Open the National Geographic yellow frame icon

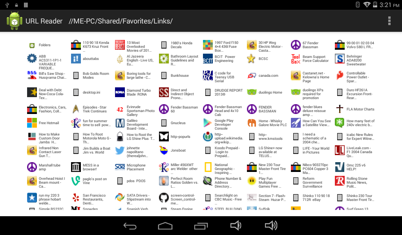[x=208, y=167]
